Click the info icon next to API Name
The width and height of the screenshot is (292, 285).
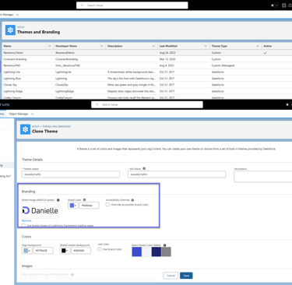pos(144,168)
